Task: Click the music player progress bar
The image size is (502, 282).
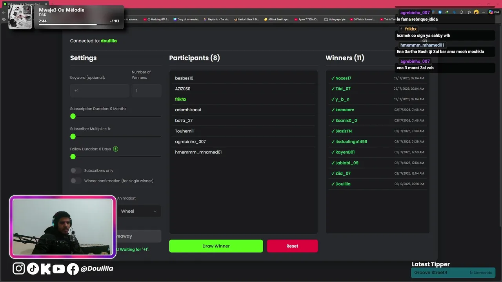Action: tap(78, 24)
